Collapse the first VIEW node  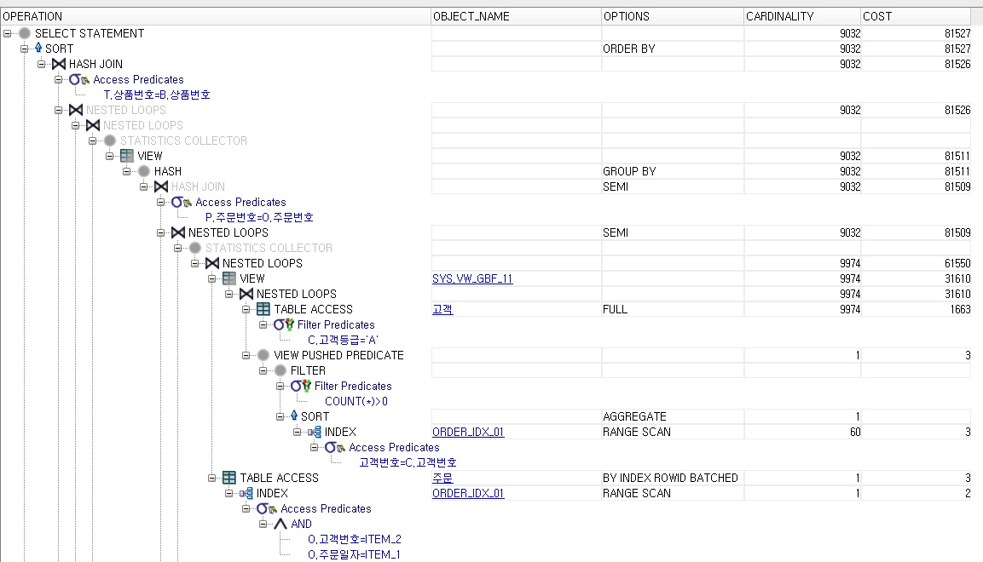pyautogui.click(x=110, y=156)
